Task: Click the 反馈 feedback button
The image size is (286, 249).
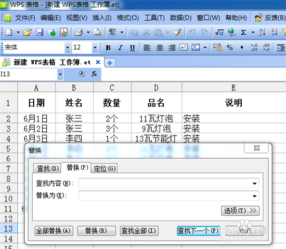Action: coord(270,18)
